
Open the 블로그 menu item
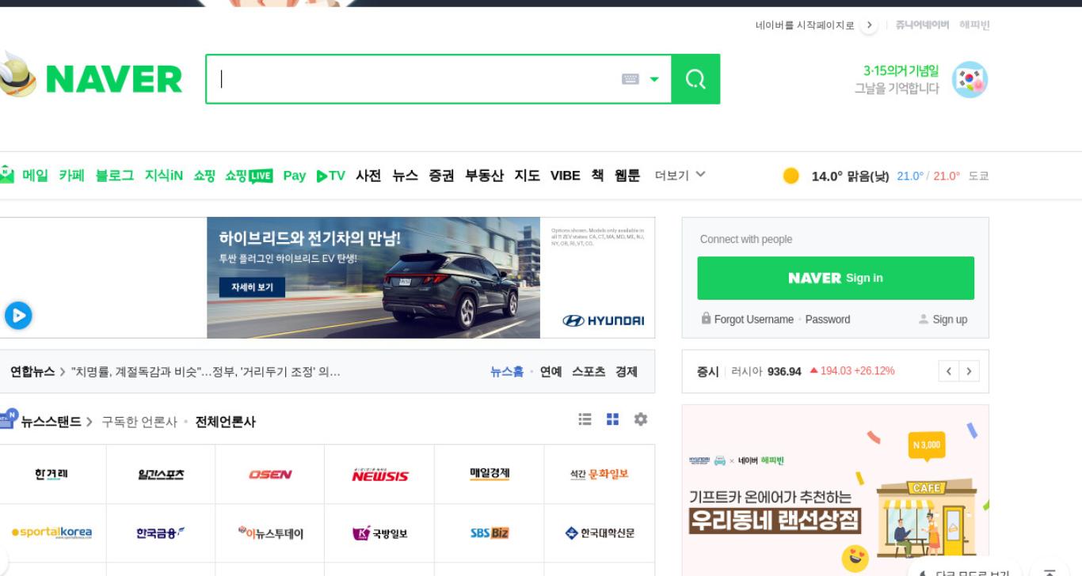pyautogui.click(x=115, y=176)
